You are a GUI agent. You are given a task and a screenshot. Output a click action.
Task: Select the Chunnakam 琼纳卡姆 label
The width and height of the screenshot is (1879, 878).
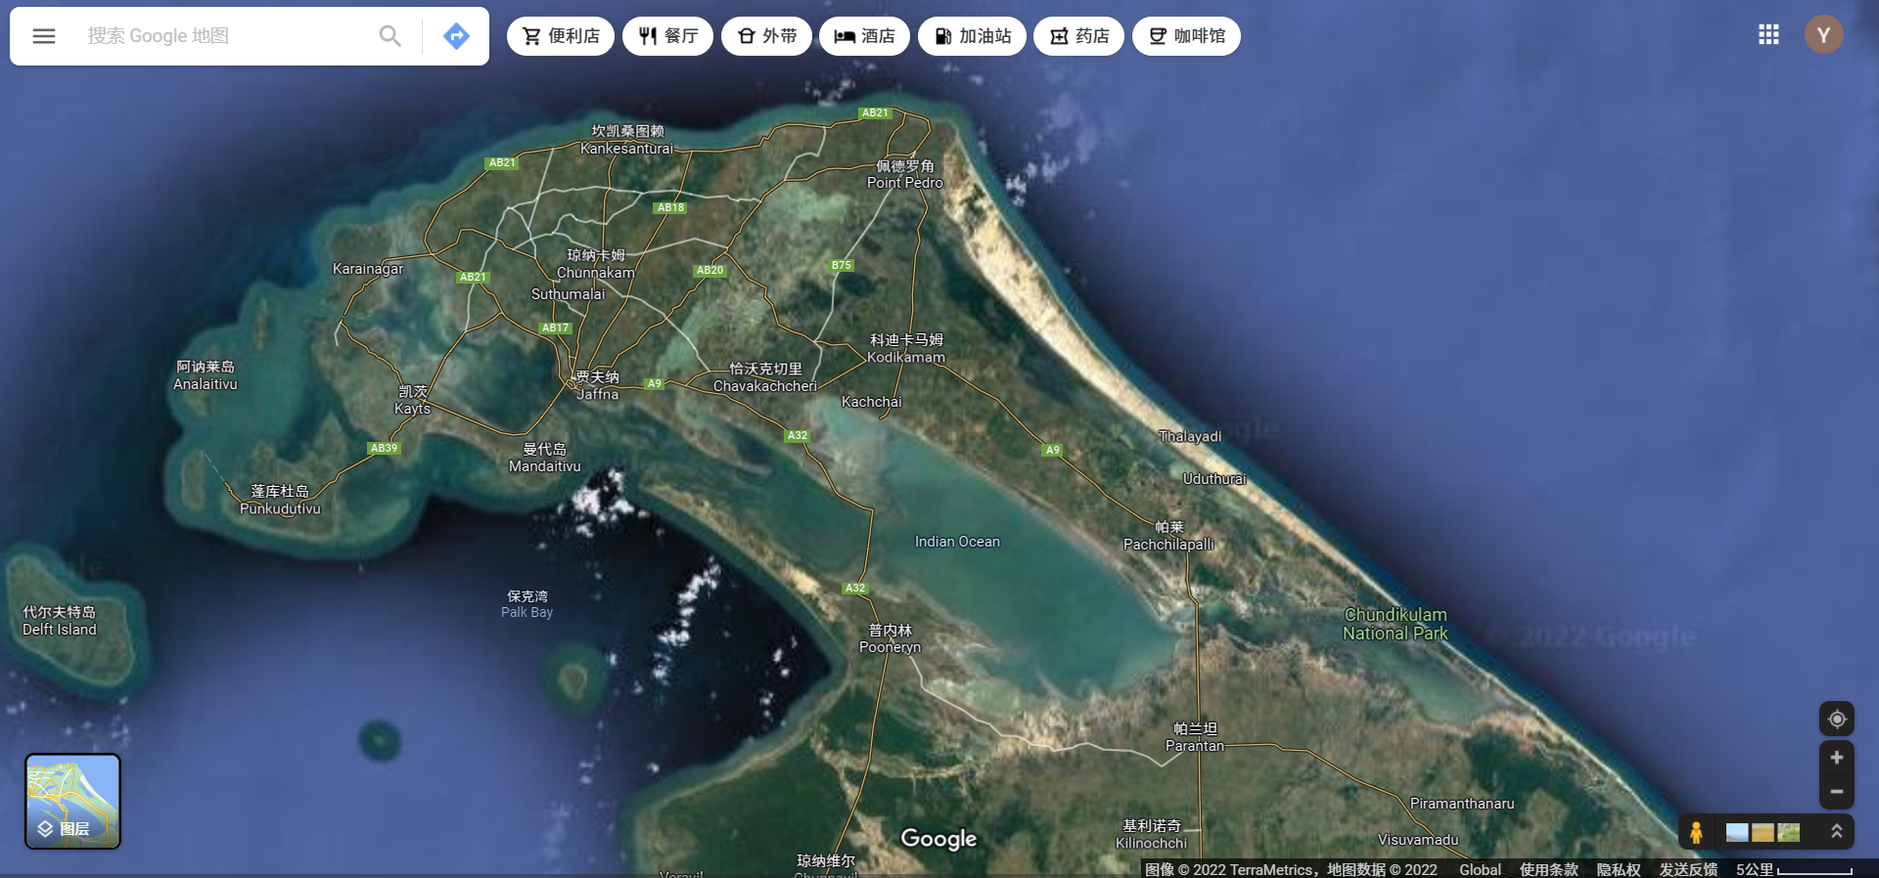click(x=596, y=264)
